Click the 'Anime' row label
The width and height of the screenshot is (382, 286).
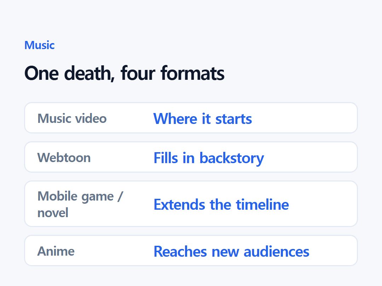coord(56,251)
